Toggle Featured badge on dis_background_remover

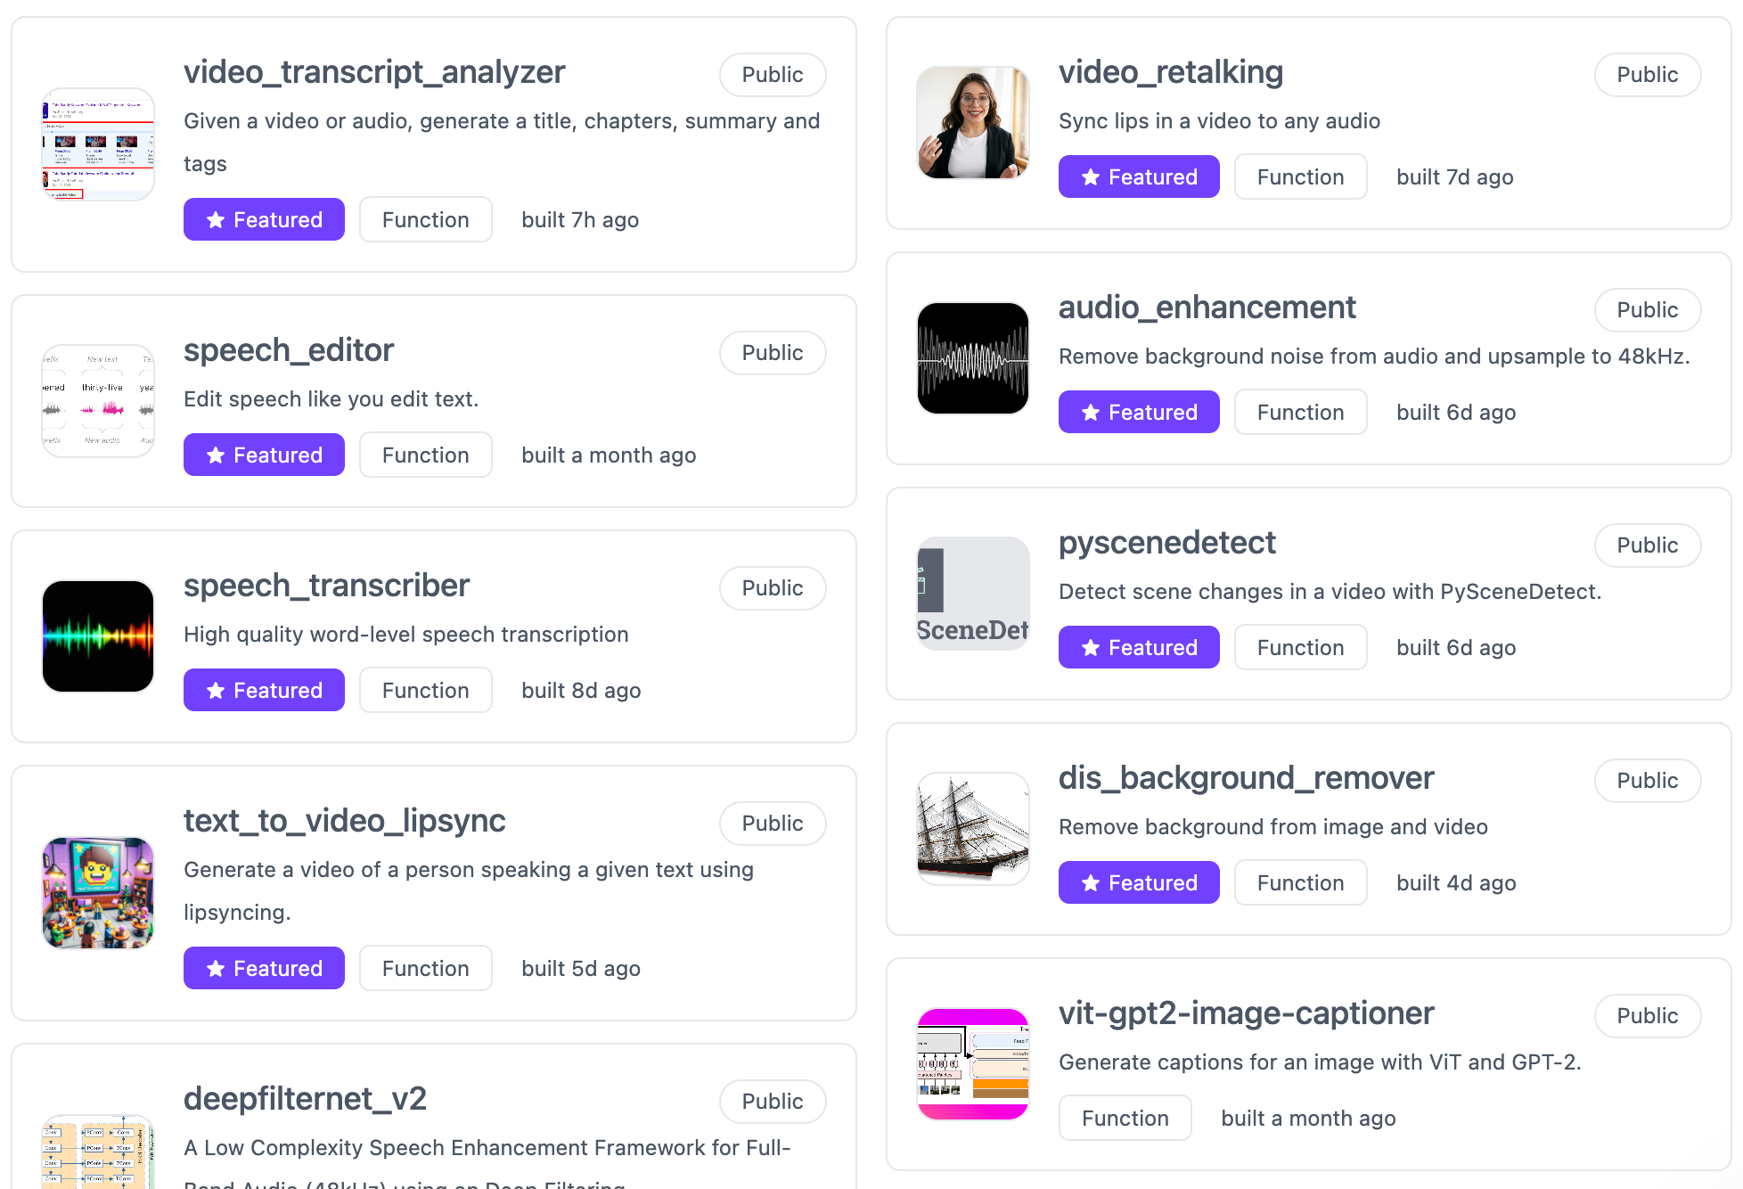[1139, 881]
